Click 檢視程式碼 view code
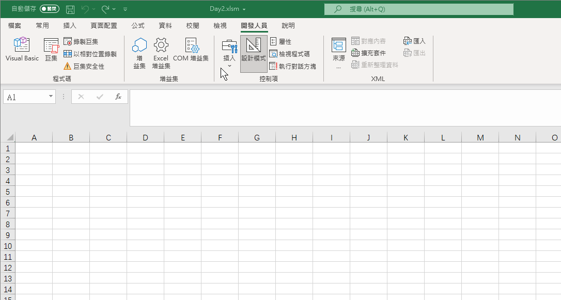The image size is (561, 300). click(x=290, y=54)
